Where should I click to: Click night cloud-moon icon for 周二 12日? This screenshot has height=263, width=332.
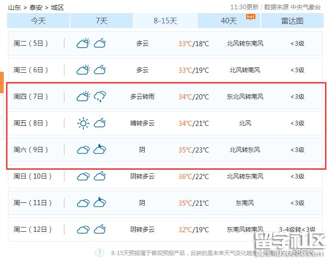(100, 229)
